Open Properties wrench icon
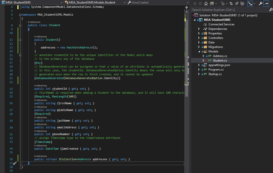This screenshot has height=173, width=273. coord(260,4)
